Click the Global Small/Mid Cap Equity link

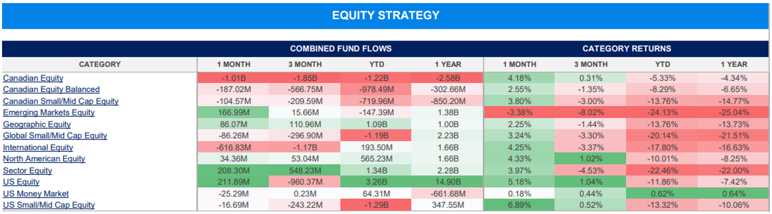55,135
